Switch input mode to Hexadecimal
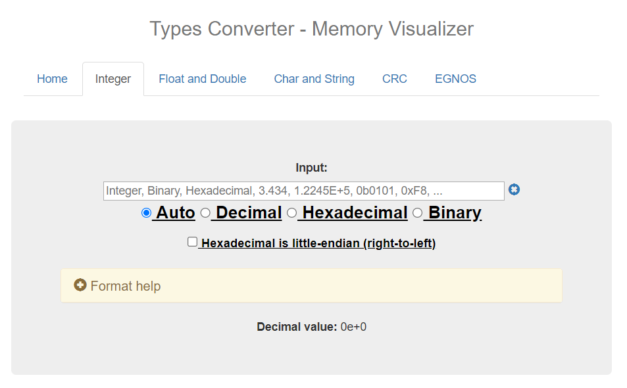The image size is (627, 388). click(292, 213)
